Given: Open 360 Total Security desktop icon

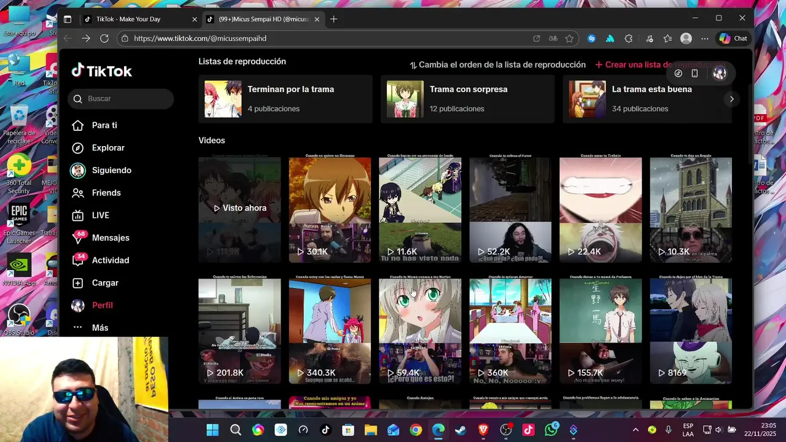Looking at the screenshot, I should click(x=19, y=174).
